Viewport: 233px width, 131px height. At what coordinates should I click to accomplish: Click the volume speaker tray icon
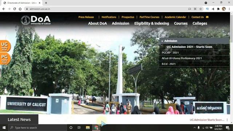(207, 128)
